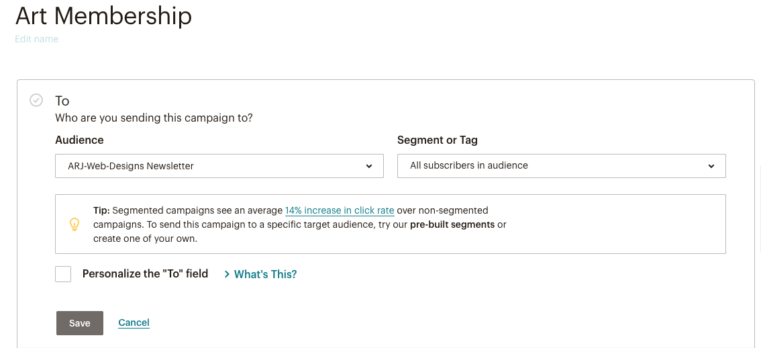The height and width of the screenshot is (348, 761).
Task: Expand the "What's This?" explanation
Action: pos(265,274)
